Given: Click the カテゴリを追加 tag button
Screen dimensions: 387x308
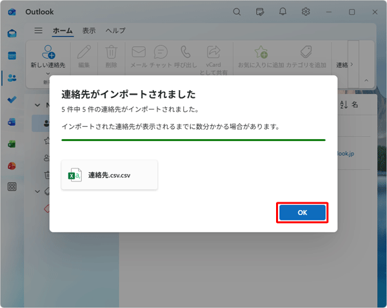Looking at the screenshot, I should click(x=306, y=57).
